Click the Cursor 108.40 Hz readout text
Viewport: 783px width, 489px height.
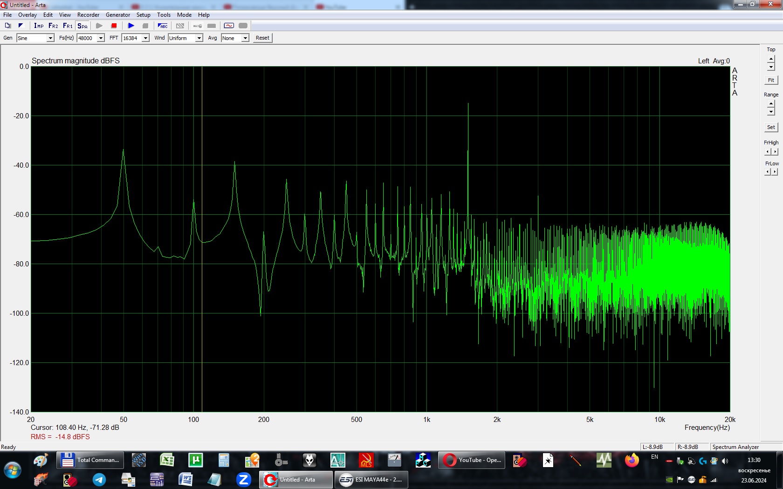[75, 428]
